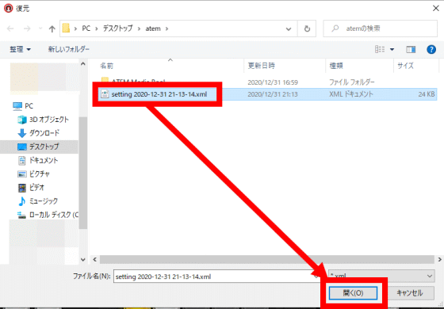Image resolution: width=444 pixels, height=309 pixels.
Task: Go back with the left arrow button
Action: [10, 29]
